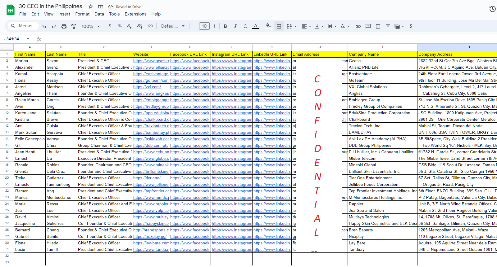Open the name box dropdown arrow
Viewport: 497px width, 267px height.
(28, 39)
